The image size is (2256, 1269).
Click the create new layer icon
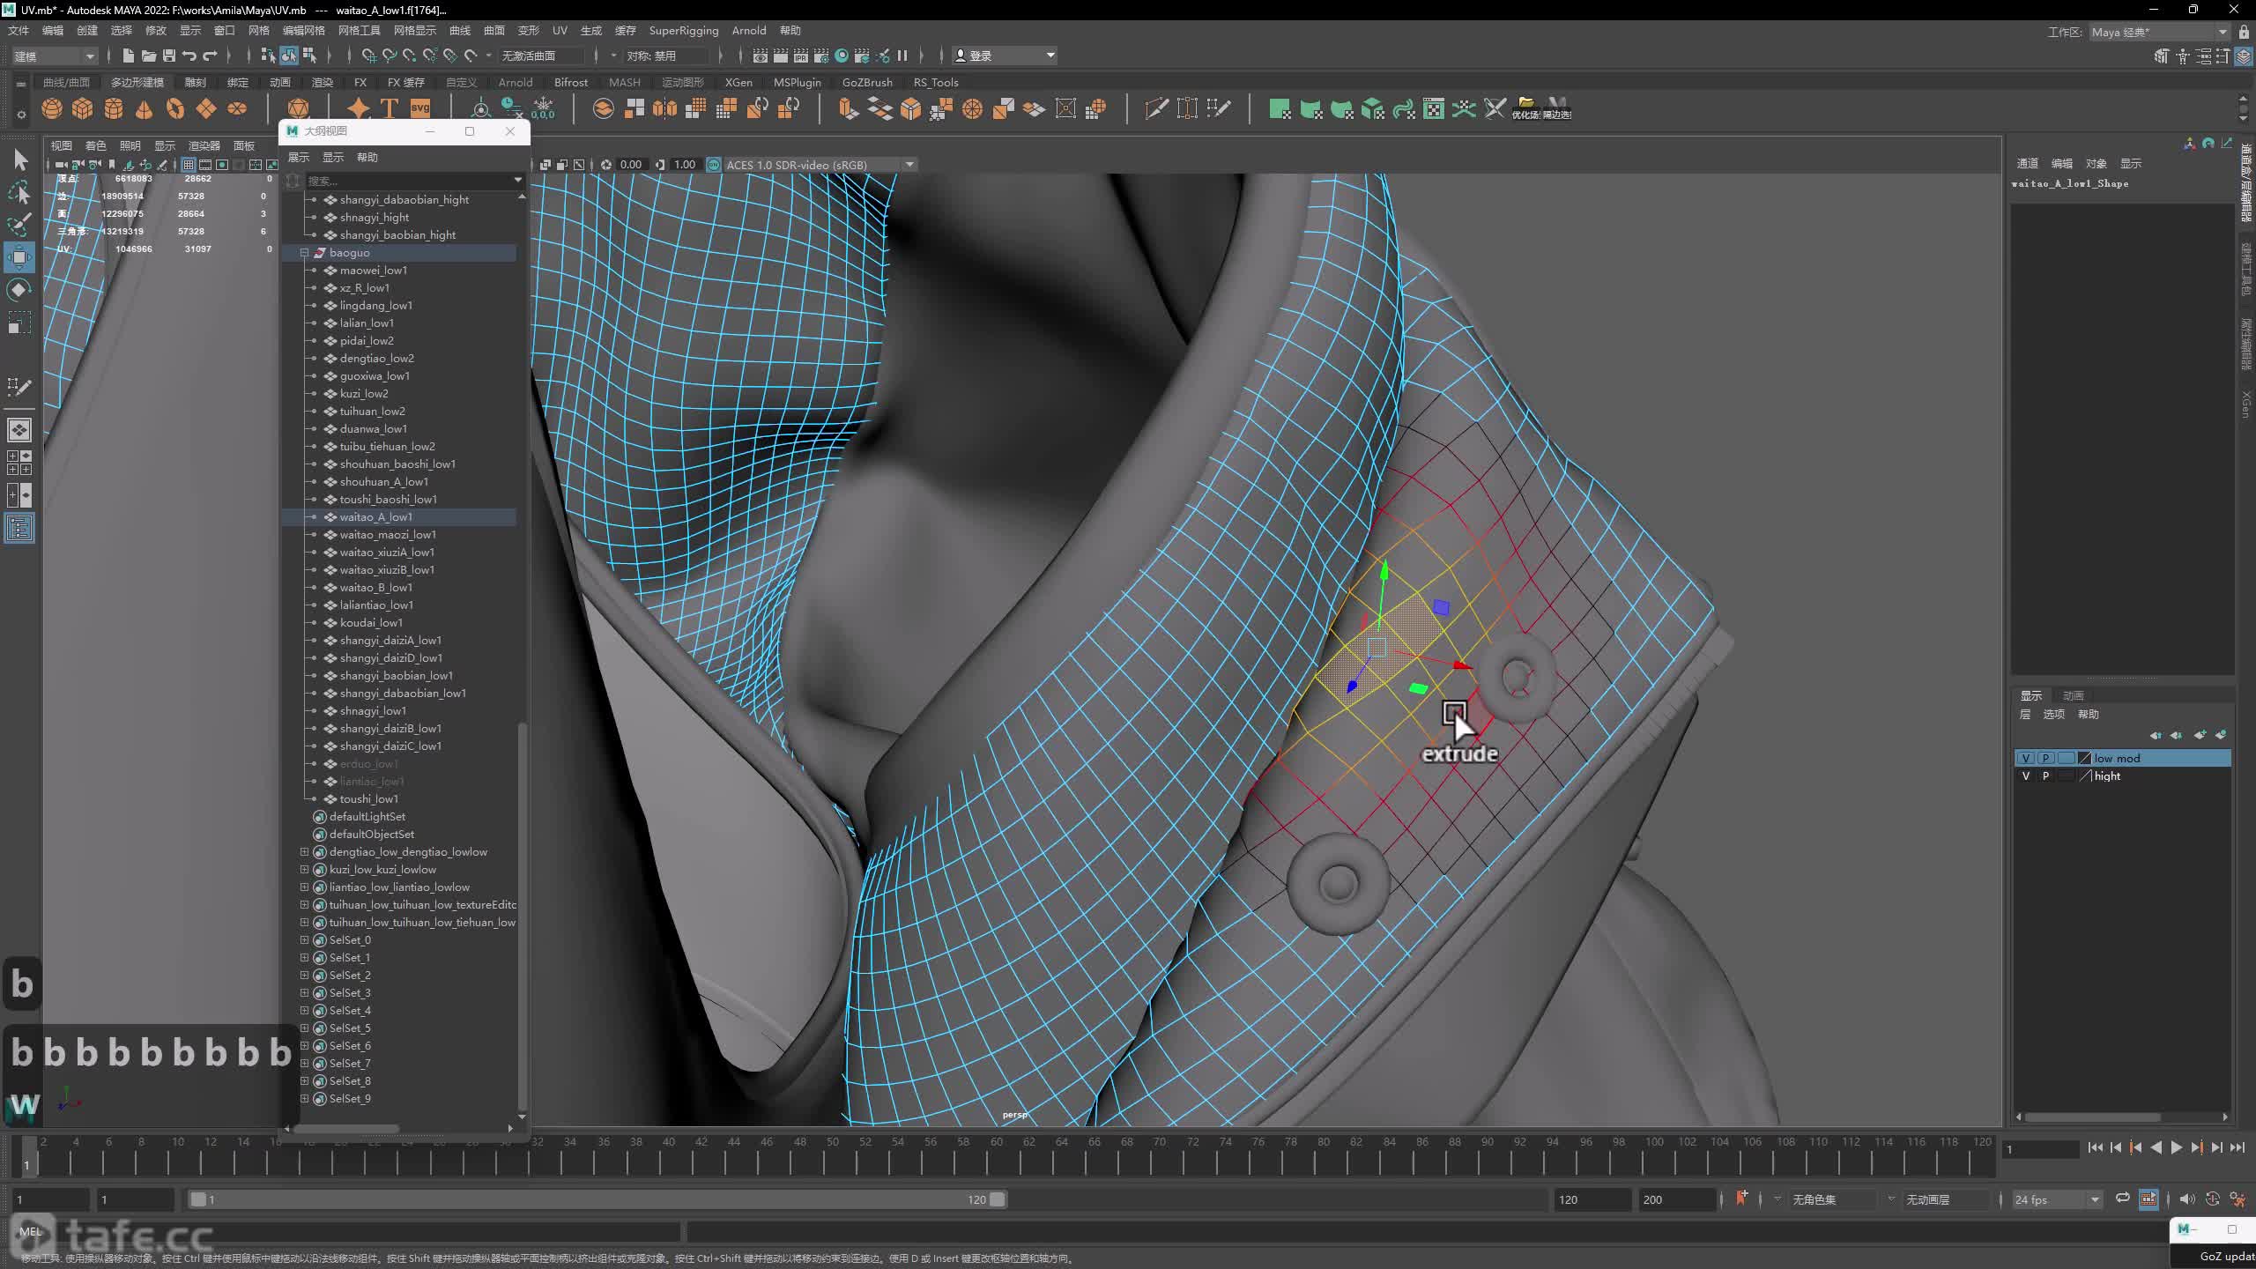point(2200,735)
